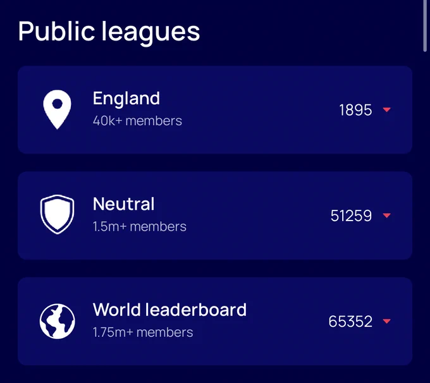Image resolution: width=430 pixels, height=383 pixels.
Task: Click the Neutral shield icon
Action: click(57, 214)
